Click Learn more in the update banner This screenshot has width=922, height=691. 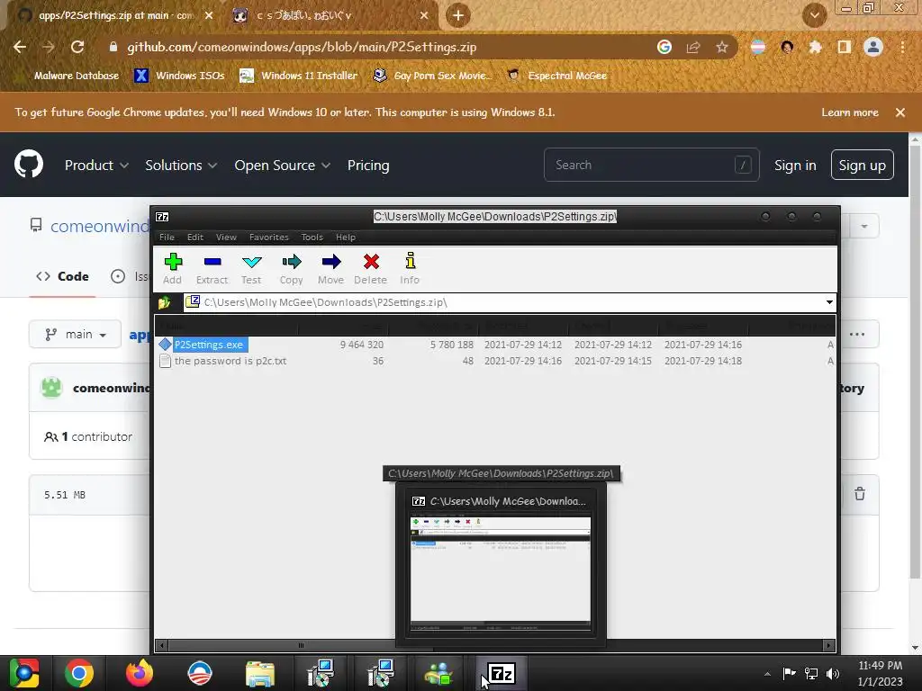coord(850,112)
